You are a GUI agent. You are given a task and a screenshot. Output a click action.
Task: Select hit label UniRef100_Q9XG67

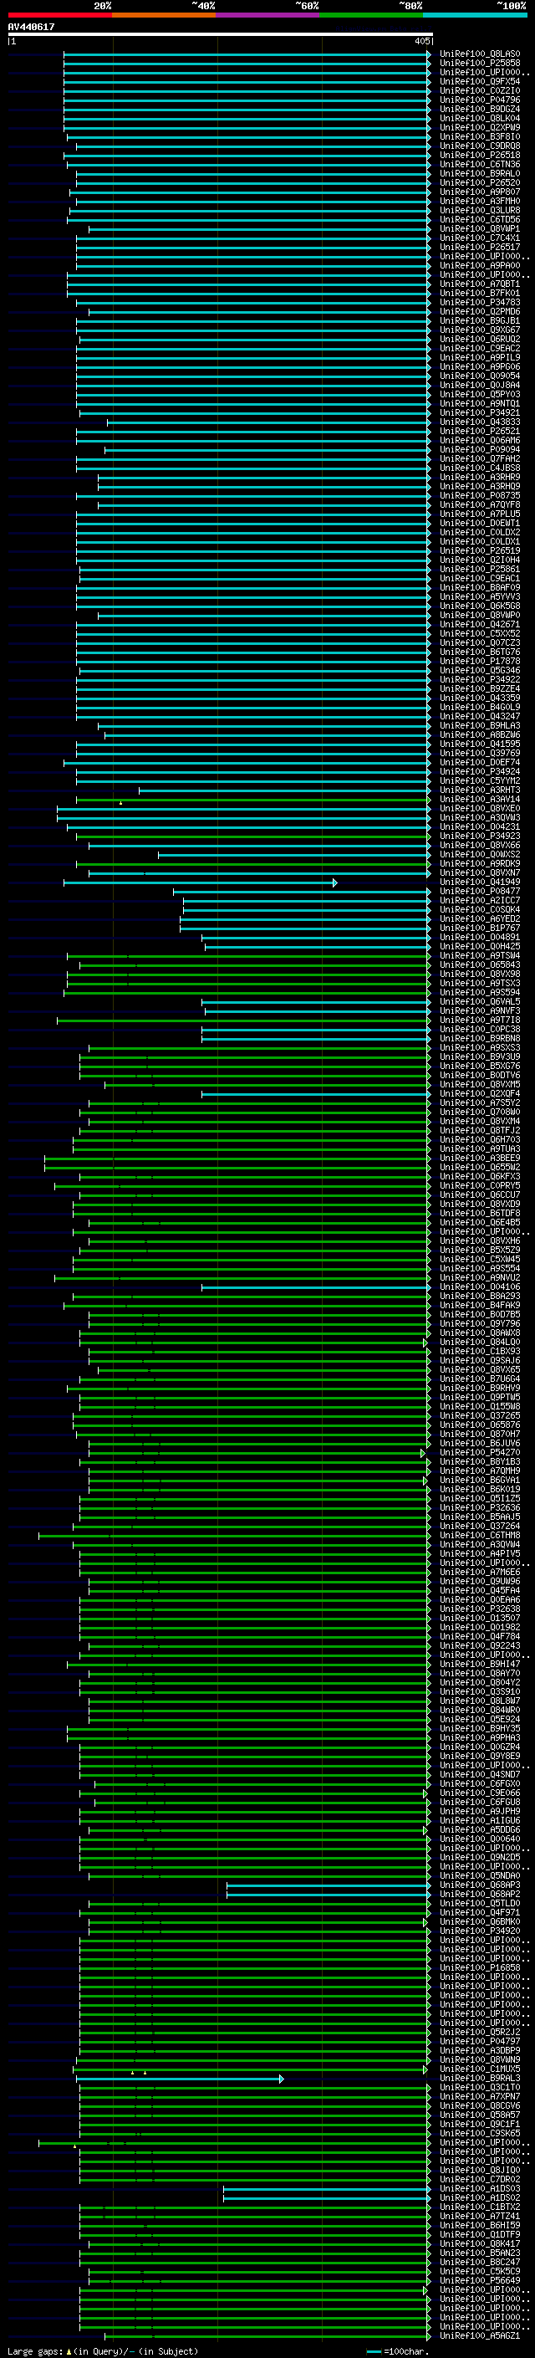tap(480, 330)
